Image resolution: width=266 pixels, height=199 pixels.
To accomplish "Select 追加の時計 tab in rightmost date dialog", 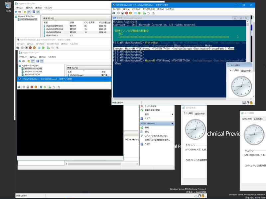I will (x=258, y=119).
